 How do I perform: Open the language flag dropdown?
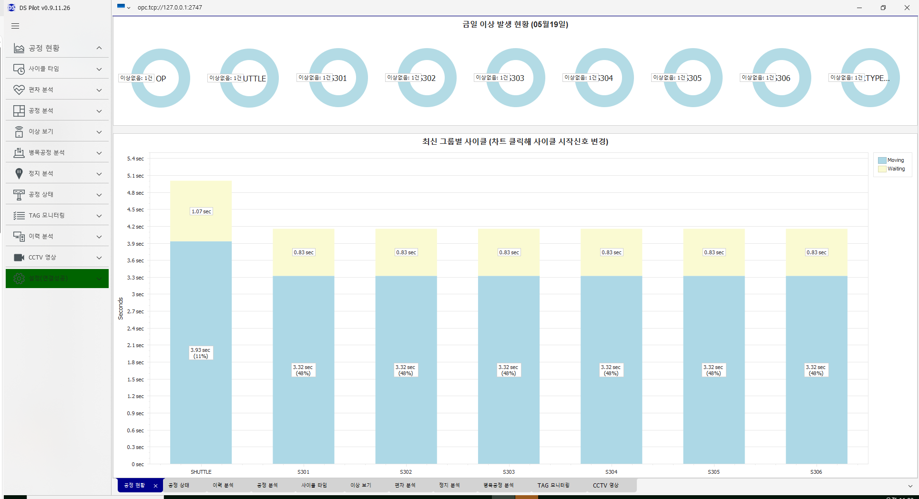tap(123, 7)
